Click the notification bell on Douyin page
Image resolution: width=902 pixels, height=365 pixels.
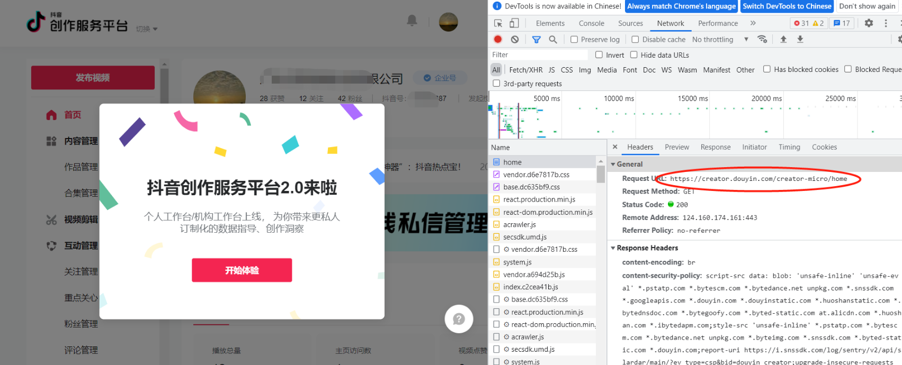point(412,21)
